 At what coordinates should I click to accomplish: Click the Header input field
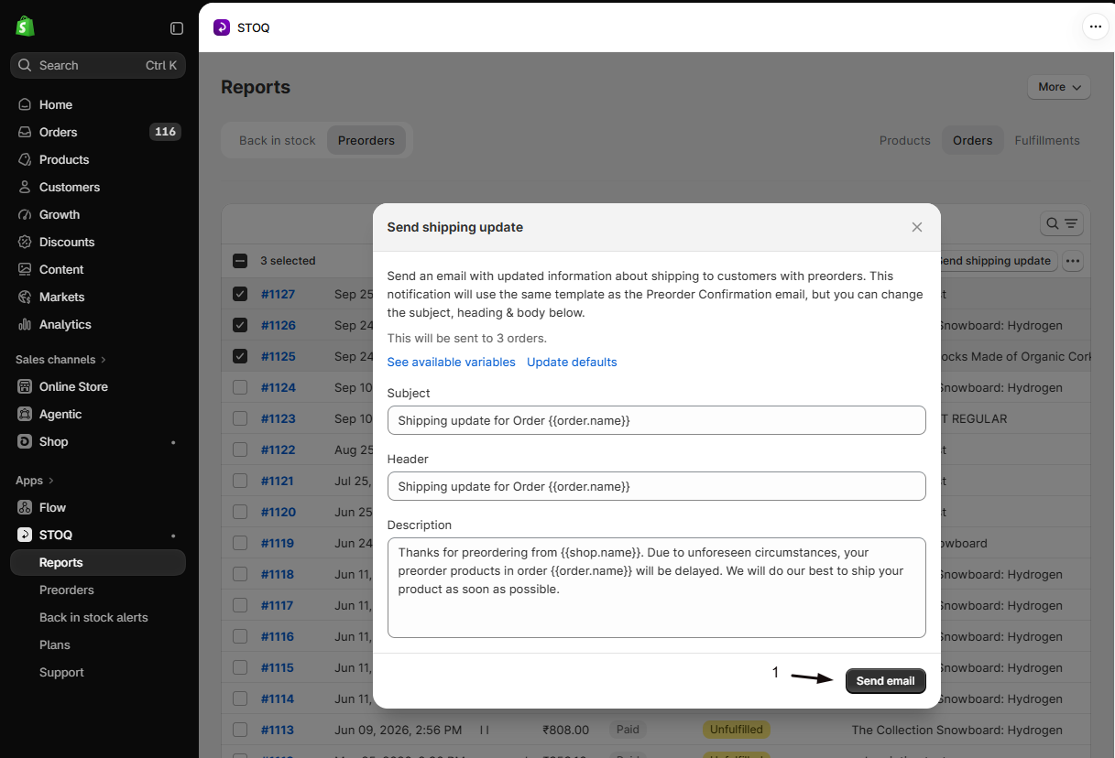tap(657, 486)
